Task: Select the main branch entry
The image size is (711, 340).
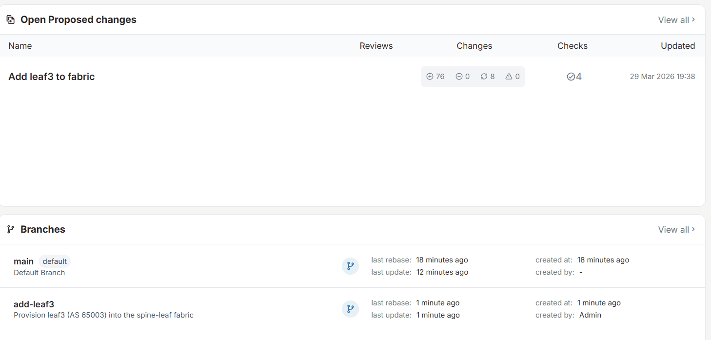Action: [23, 261]
